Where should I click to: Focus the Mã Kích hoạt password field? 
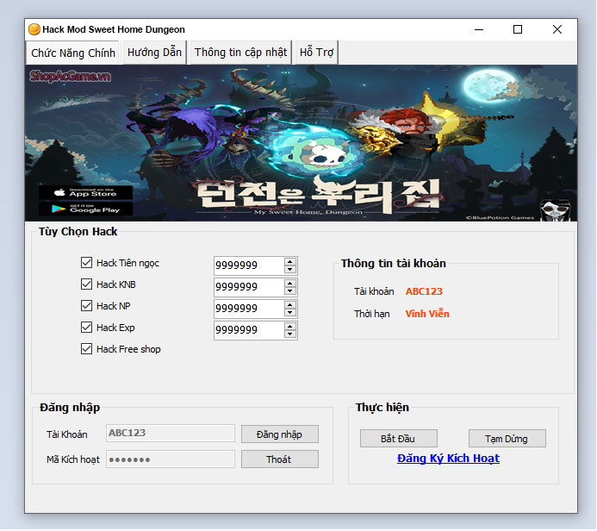[x=170, y=459]
